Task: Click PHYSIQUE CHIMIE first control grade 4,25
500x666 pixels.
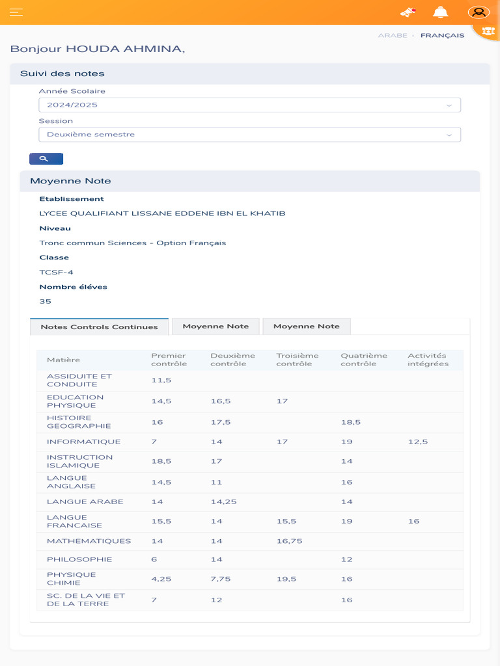Action: point(161,579)
